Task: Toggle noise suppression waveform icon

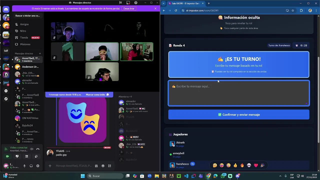Action: point(32,149)
